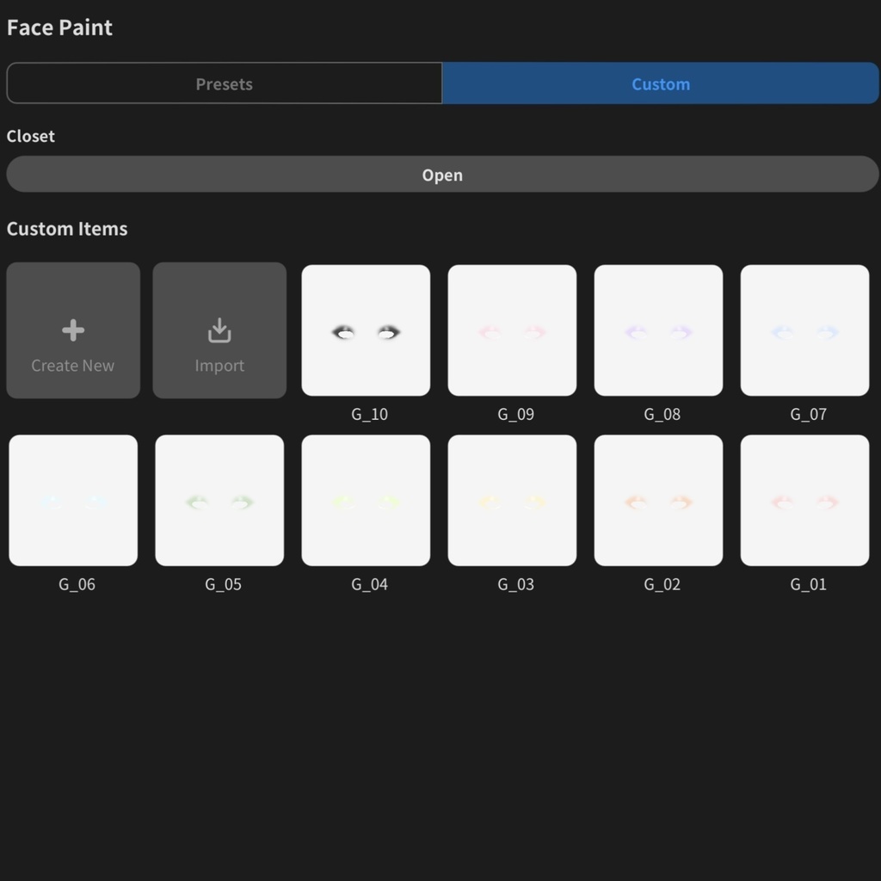Click the G_10 item name label
The height and width of the screenshot is (881, 881).
[369, 415]
